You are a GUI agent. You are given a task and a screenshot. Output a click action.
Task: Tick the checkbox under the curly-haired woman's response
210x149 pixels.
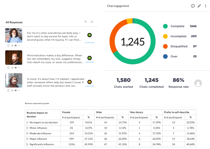[x=9, y=46]
